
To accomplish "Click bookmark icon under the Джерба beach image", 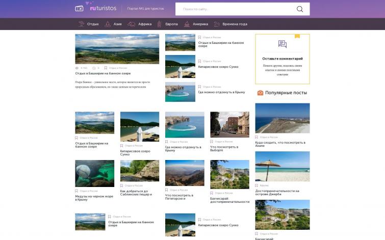I will pyautogui.click(x=256, y=185).
